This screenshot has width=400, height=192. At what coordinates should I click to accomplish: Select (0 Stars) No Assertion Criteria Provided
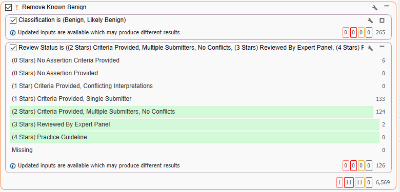(x=192, y=60)
